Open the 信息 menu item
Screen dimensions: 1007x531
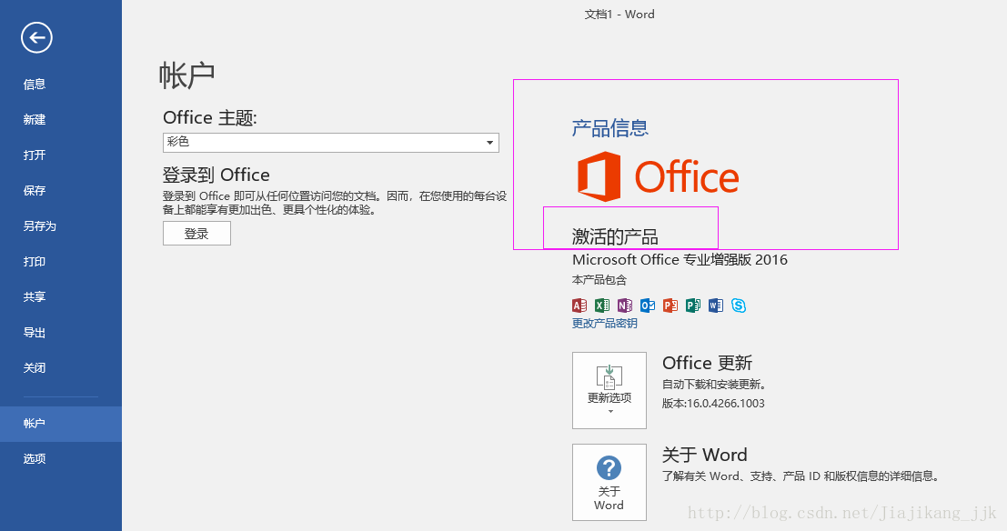(60, 85)
